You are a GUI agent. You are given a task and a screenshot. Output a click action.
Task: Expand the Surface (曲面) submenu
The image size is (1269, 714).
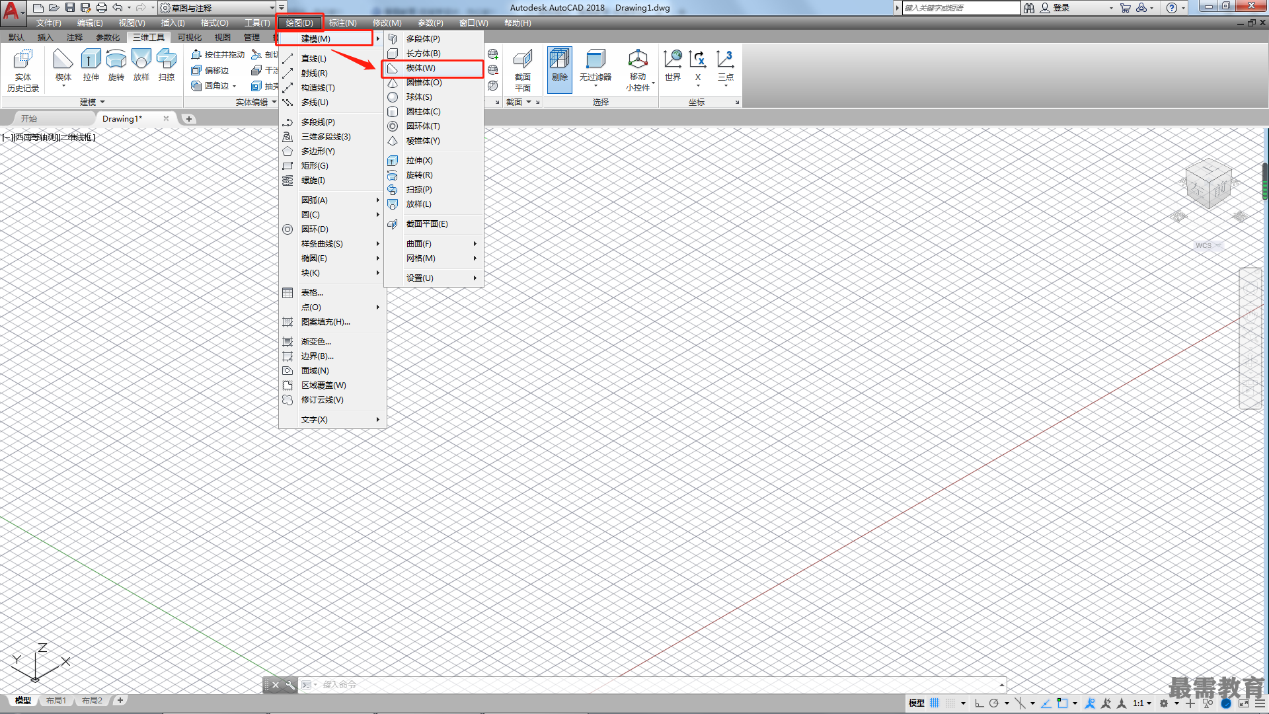click(433, 244)
